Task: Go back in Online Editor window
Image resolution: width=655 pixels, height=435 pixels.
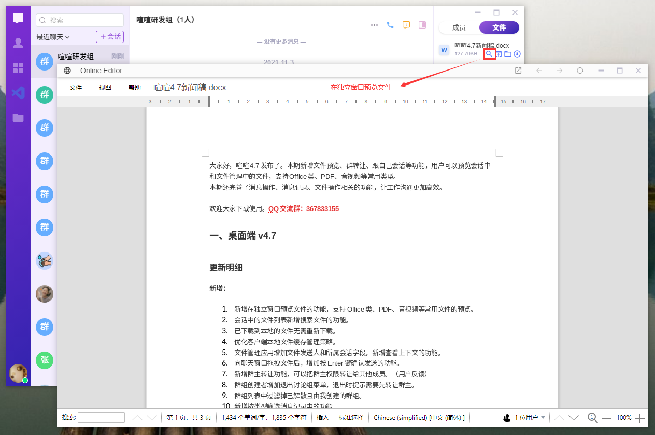Action: tap(539, 71)
